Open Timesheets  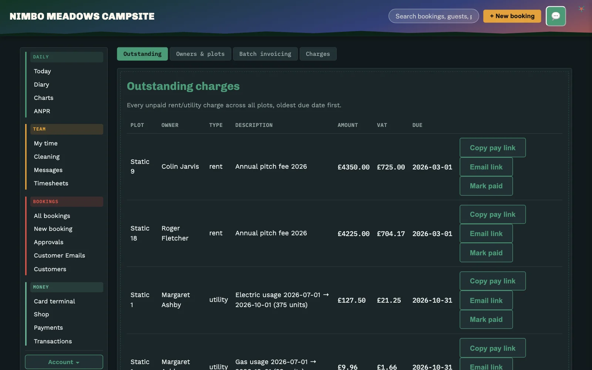51,183
